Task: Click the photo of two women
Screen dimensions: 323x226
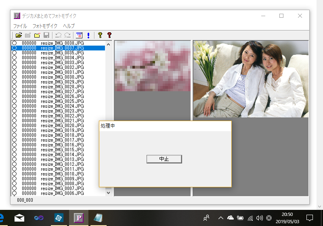Action: tap(251, 79)
